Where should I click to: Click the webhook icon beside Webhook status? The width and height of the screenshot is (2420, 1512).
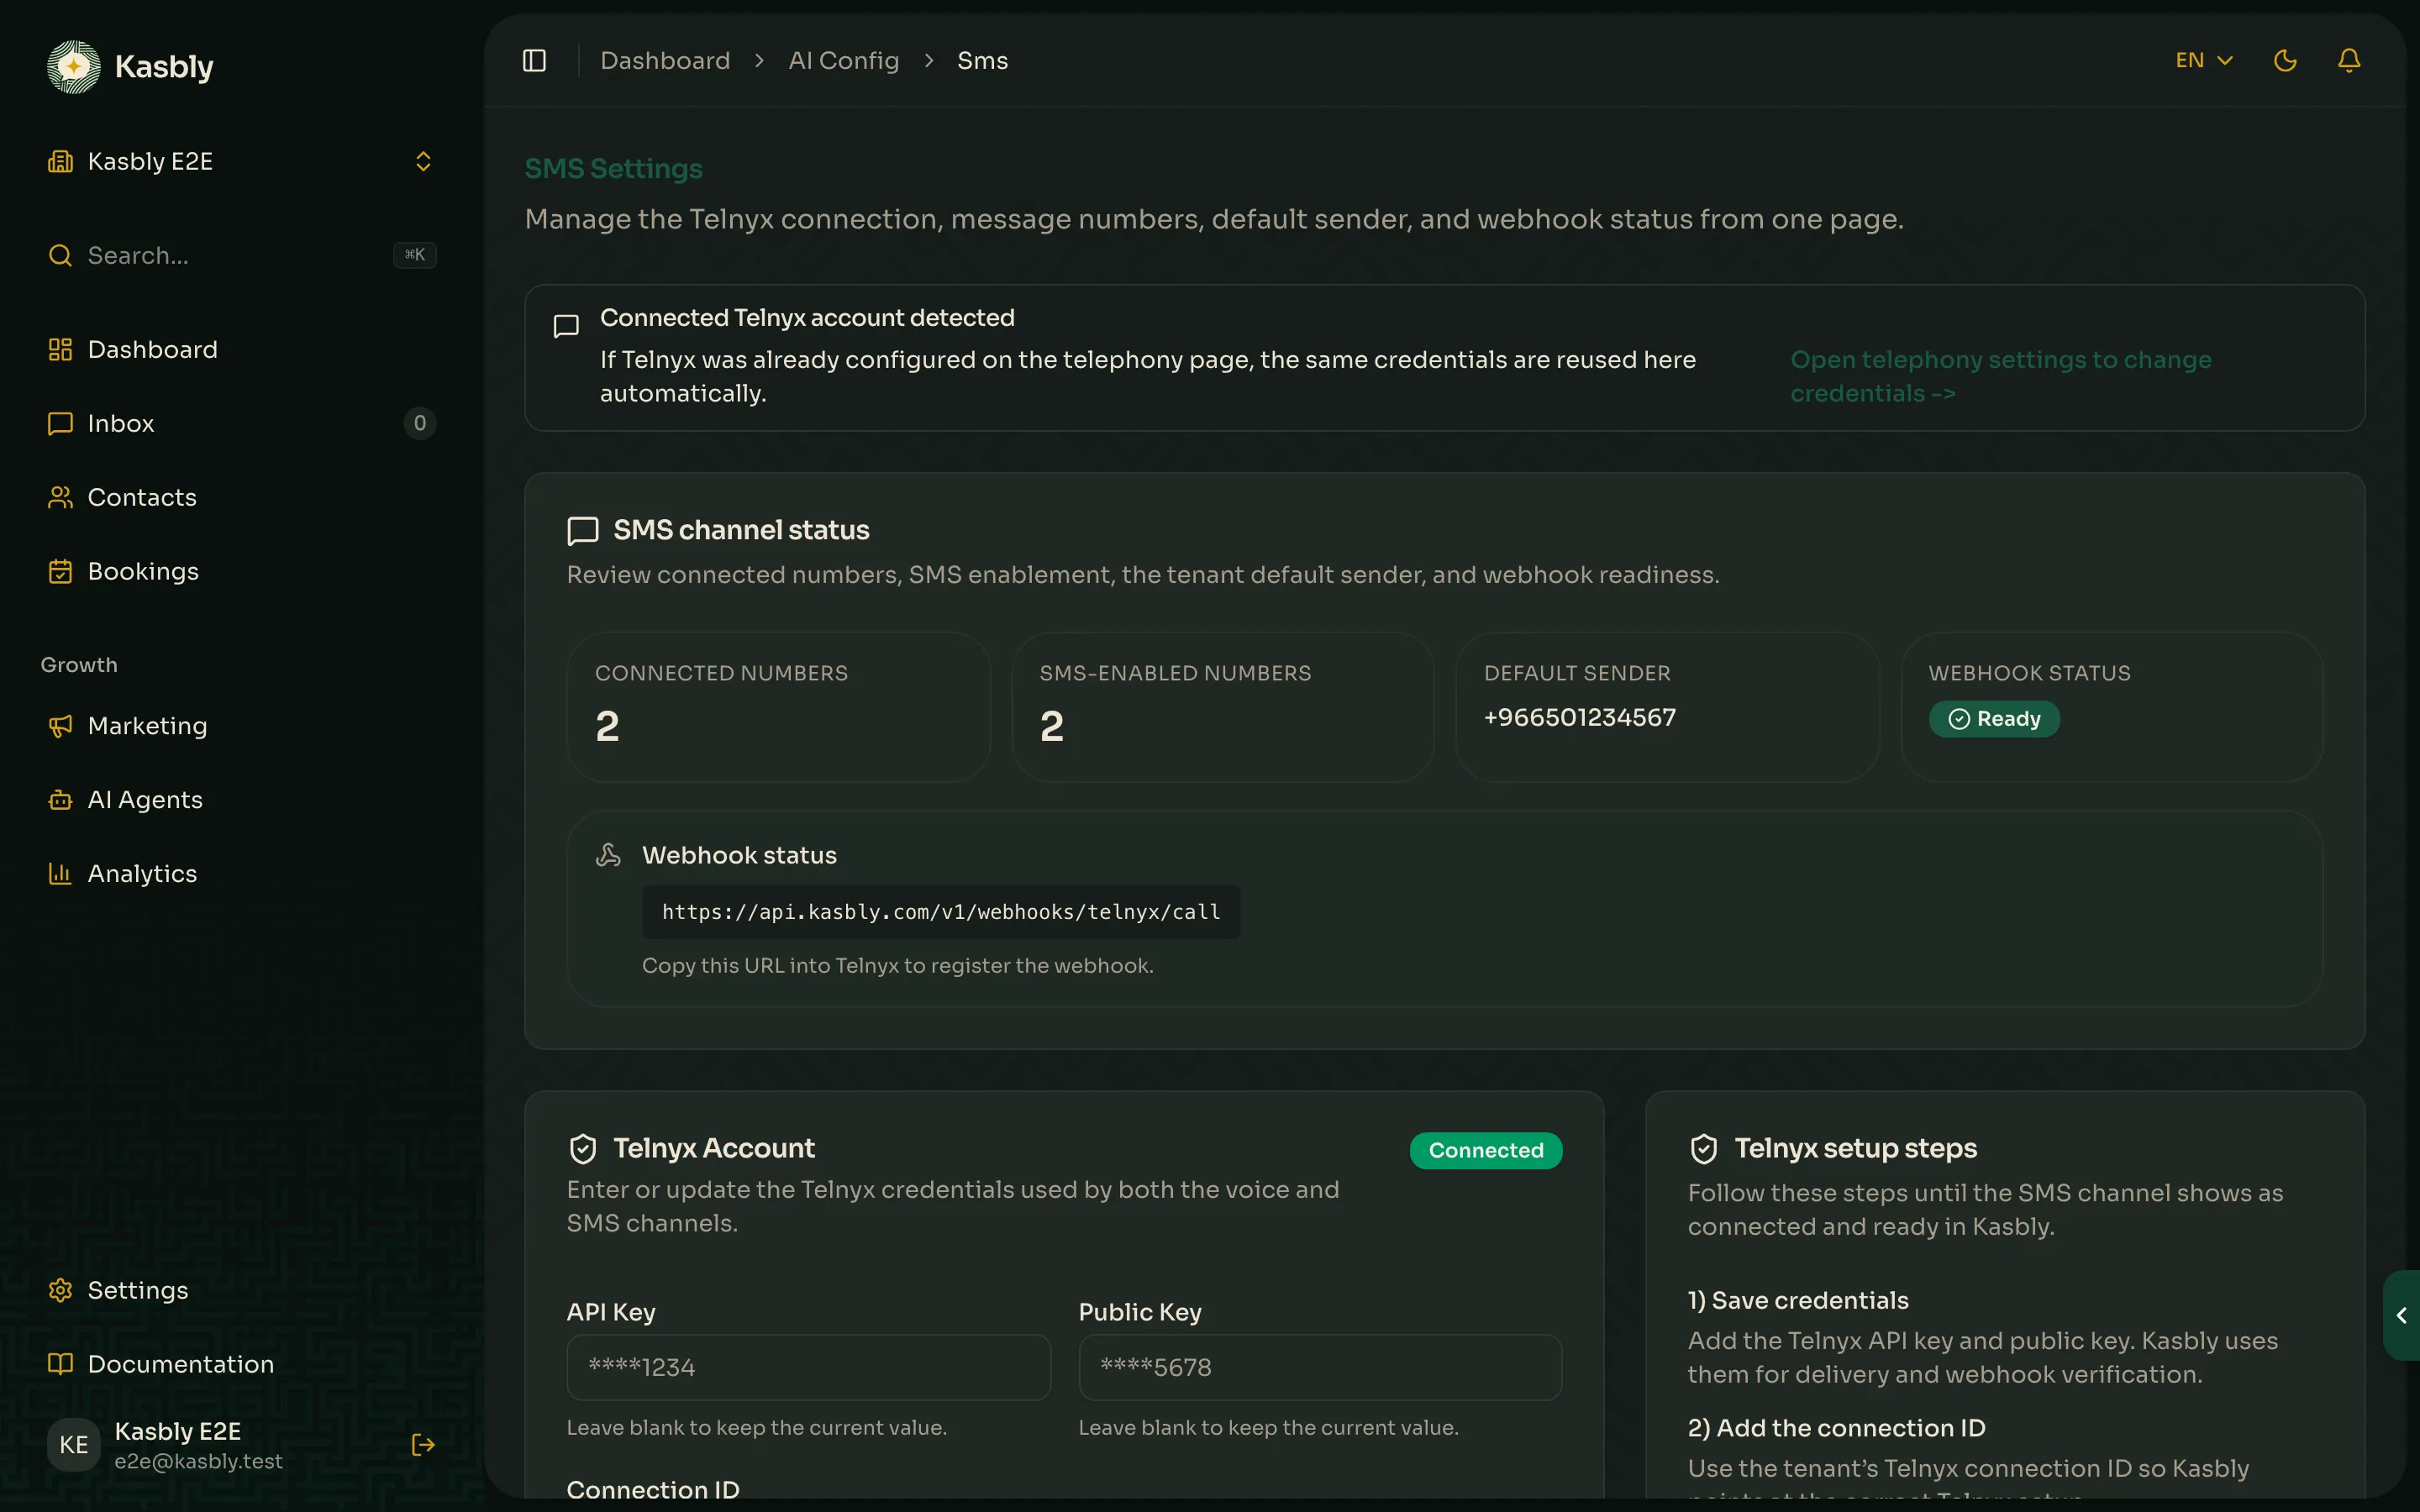[x=608, y=855]
